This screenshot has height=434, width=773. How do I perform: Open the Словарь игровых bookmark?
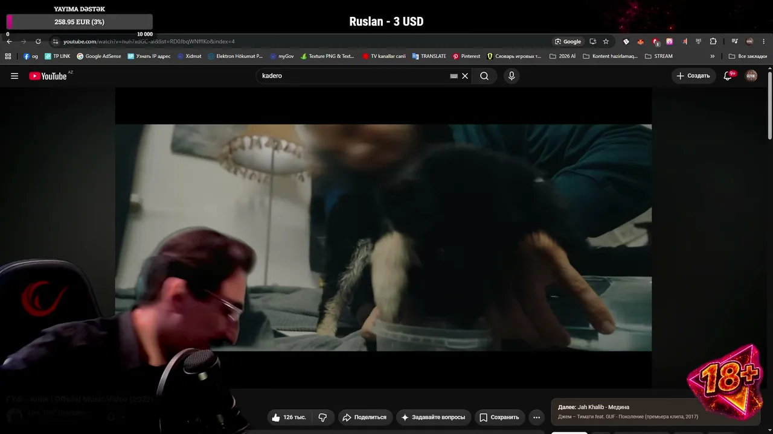(514, 56)
